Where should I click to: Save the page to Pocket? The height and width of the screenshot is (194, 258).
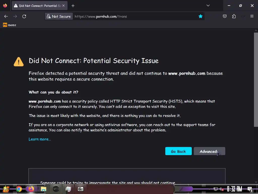point(224,16)
